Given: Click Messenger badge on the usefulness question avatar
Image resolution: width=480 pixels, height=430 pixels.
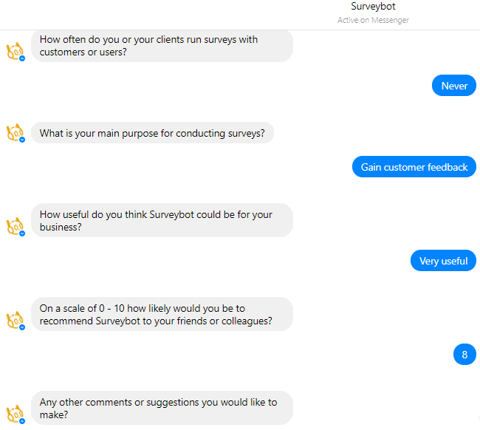Looking at the screenshot, I should pos(22,233).
